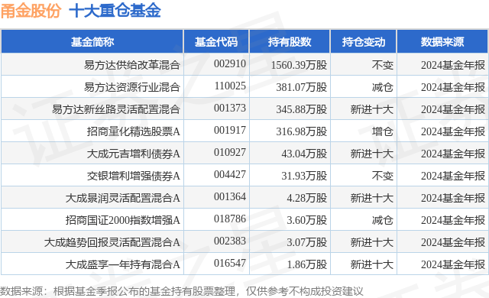The height and width of the screenshot is (298, 489).
Task: Click the 持仓变动 column header
Action: click(364, 42)
